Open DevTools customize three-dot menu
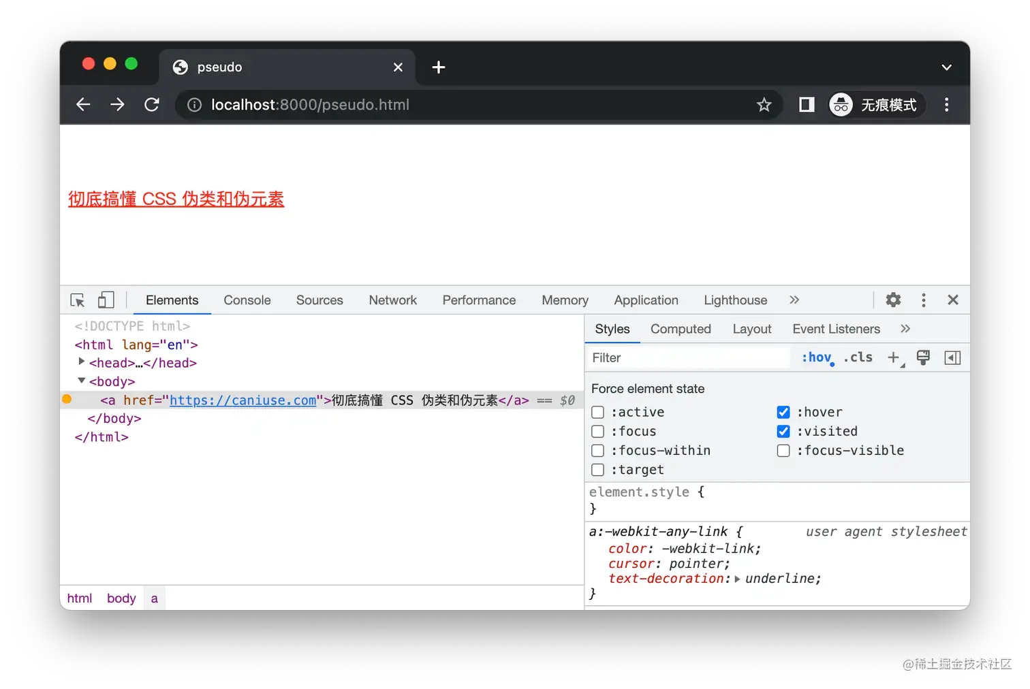Screen dimensions: 1030x689 923,300
